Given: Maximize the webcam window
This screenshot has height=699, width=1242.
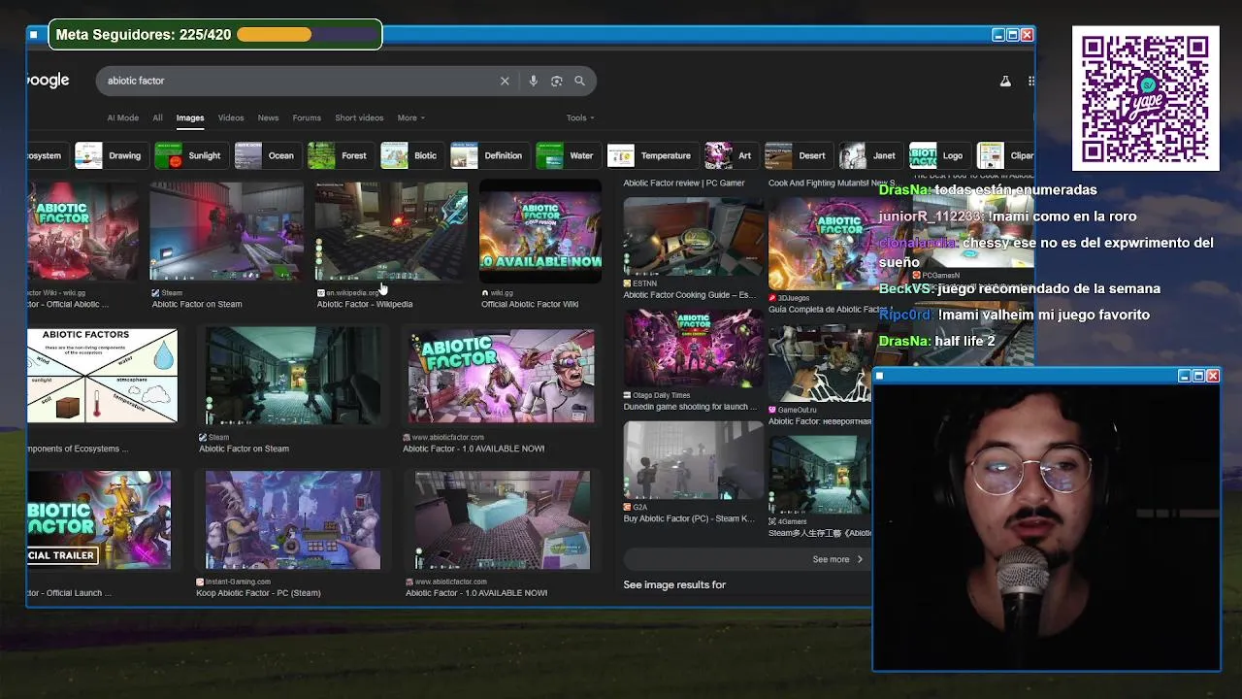Looking at the screenshot, I should tap(1198, 376).
